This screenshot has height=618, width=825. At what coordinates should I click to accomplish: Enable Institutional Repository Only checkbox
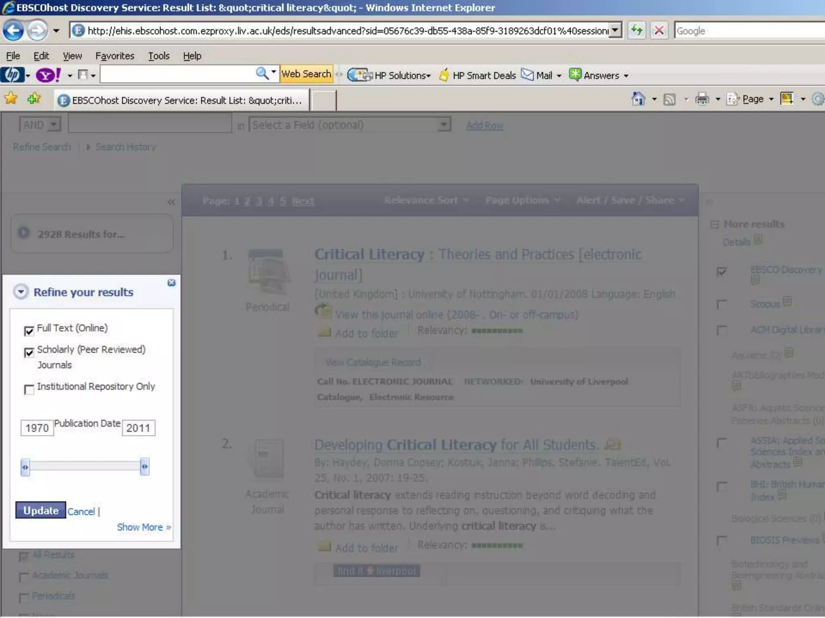(x=29, y=389)
